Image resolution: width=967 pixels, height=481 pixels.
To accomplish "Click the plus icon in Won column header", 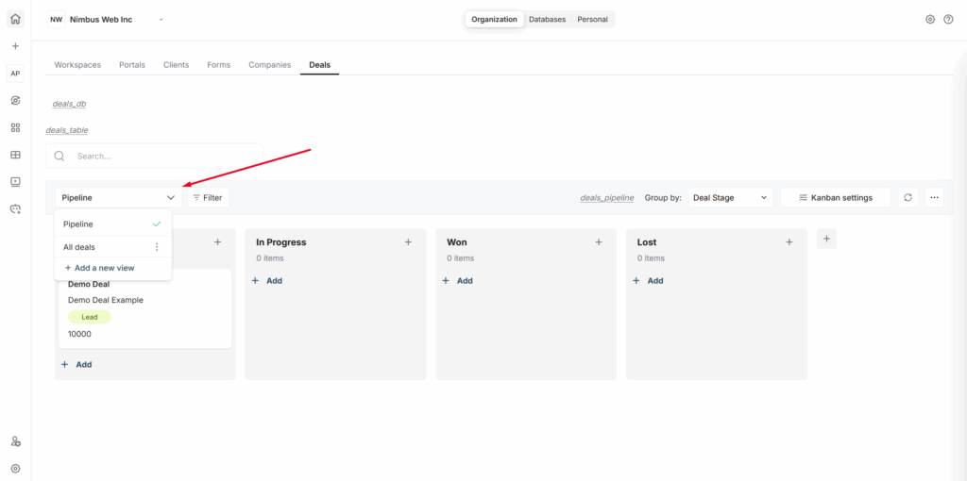I will point(599,242).
